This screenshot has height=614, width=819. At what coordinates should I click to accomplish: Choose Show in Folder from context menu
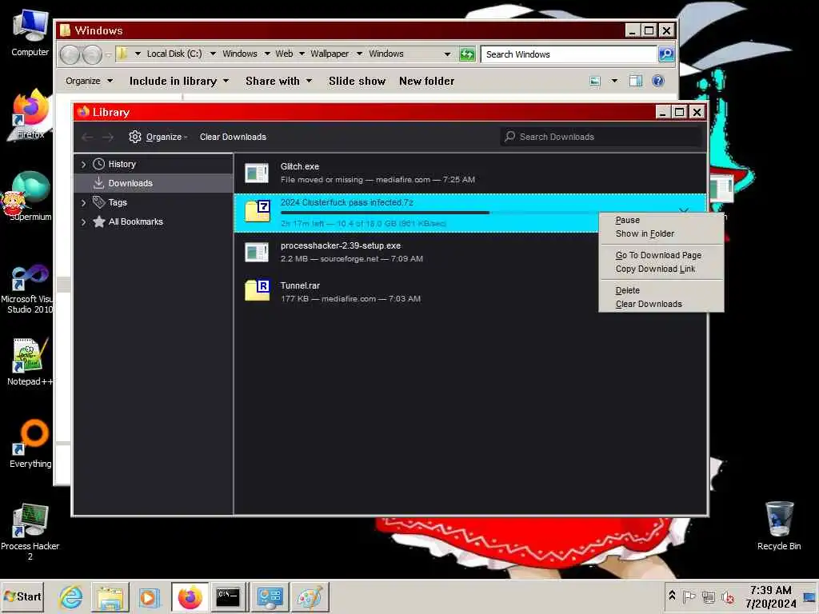[661, 234]
